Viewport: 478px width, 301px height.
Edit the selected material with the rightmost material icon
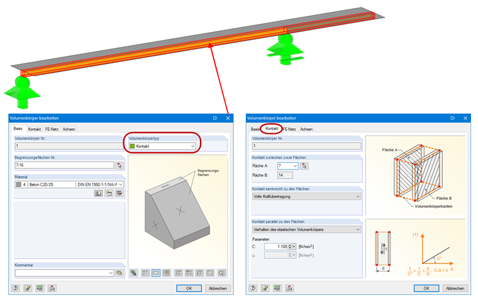(x=119, y=193)
